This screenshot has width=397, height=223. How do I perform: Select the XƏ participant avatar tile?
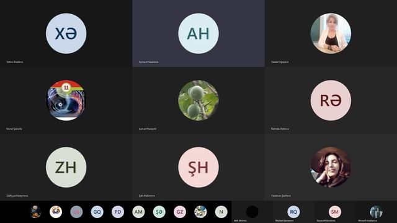point(66,33)
